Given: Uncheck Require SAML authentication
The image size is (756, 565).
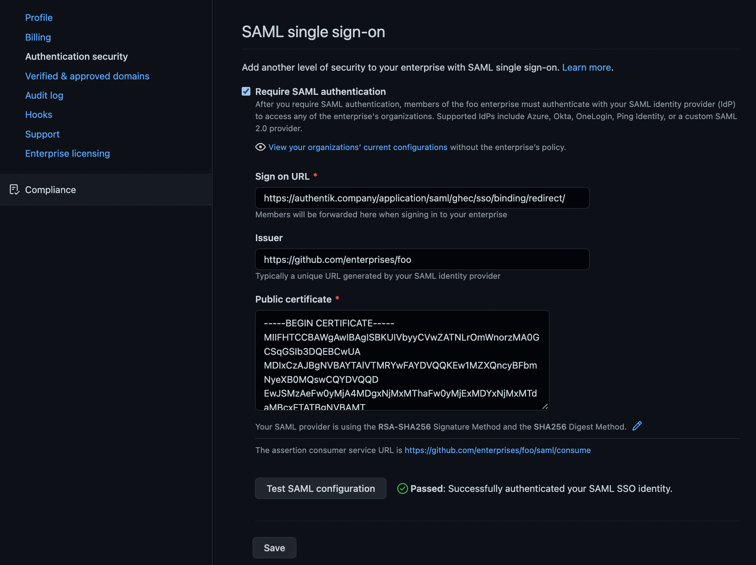Looking at the screenshot, I should [246, 91].
